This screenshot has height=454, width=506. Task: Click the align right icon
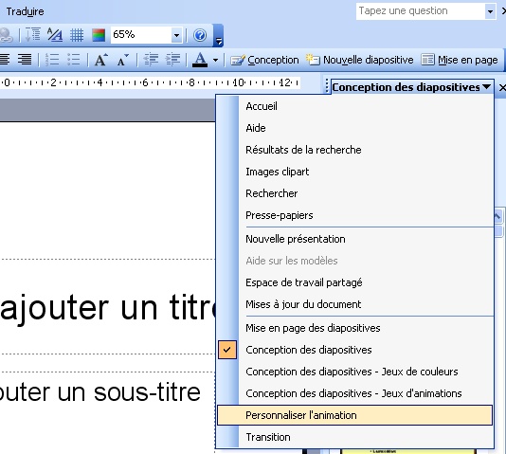[25, 60]
